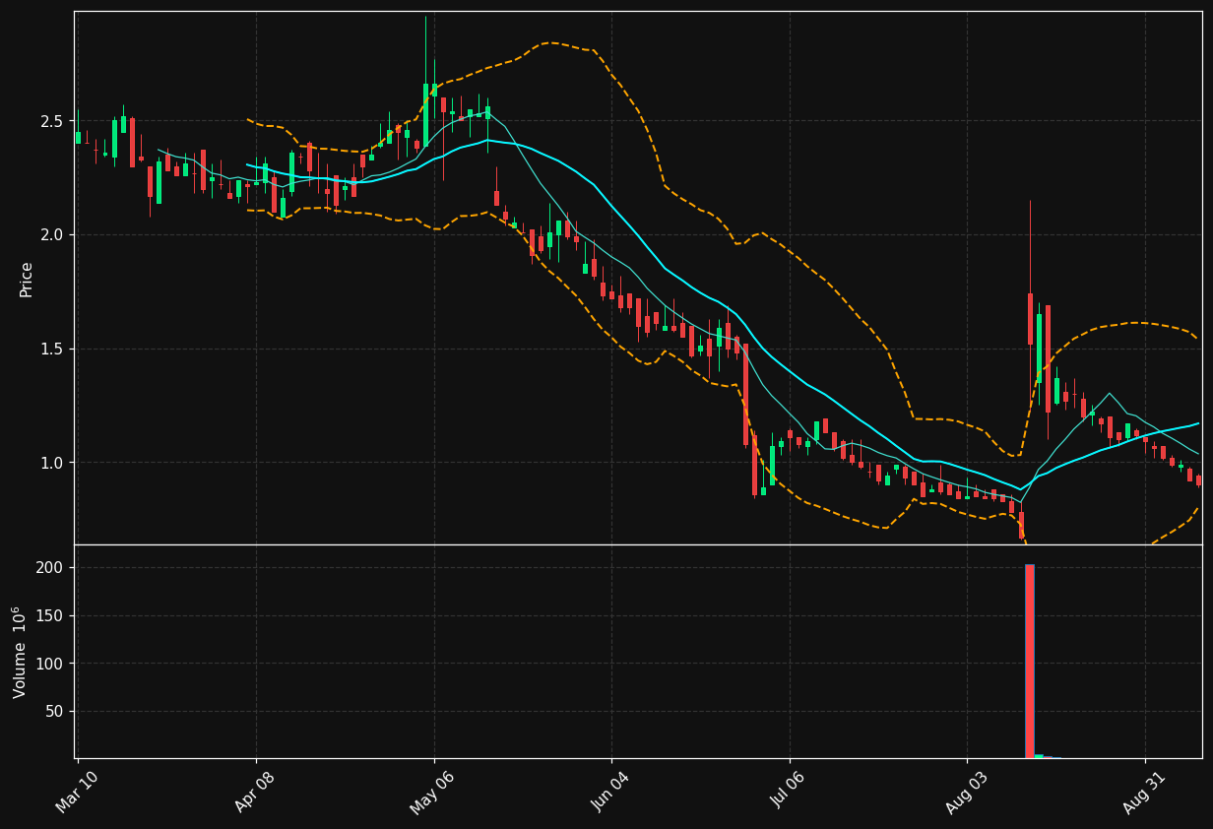This screenshot has width=1213, height=829.
Task: Click the Jun 04 date label
Action: [x=610, y=793]
